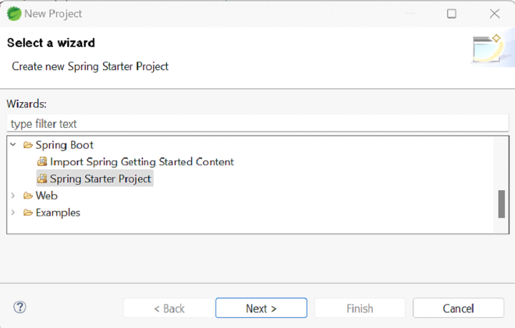
Task: Expand the Examples category arrow
Action: (x=13, y=213)
